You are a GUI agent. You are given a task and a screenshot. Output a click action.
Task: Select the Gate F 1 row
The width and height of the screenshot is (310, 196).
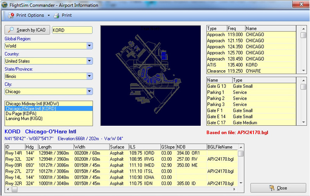point(251,111)
